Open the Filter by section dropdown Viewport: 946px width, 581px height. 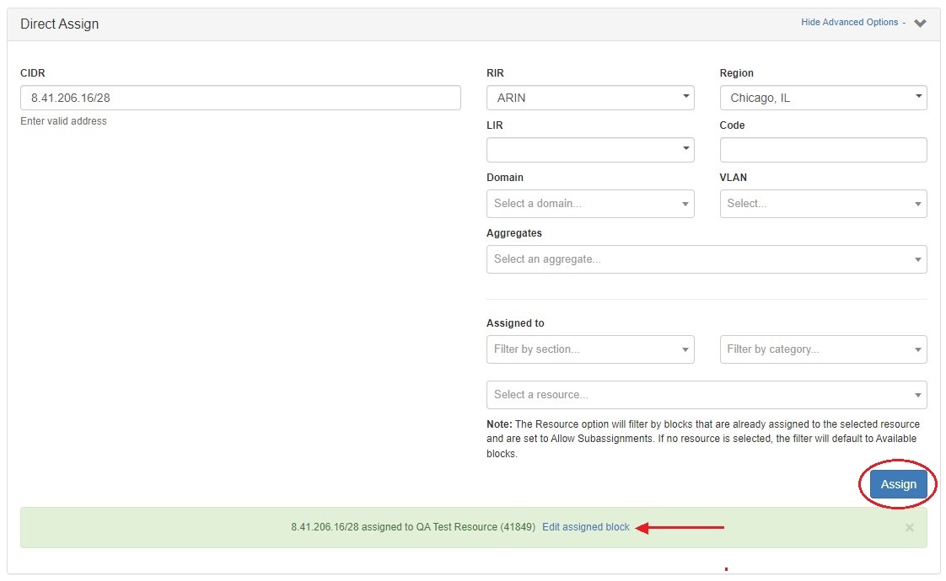point(590,349)
